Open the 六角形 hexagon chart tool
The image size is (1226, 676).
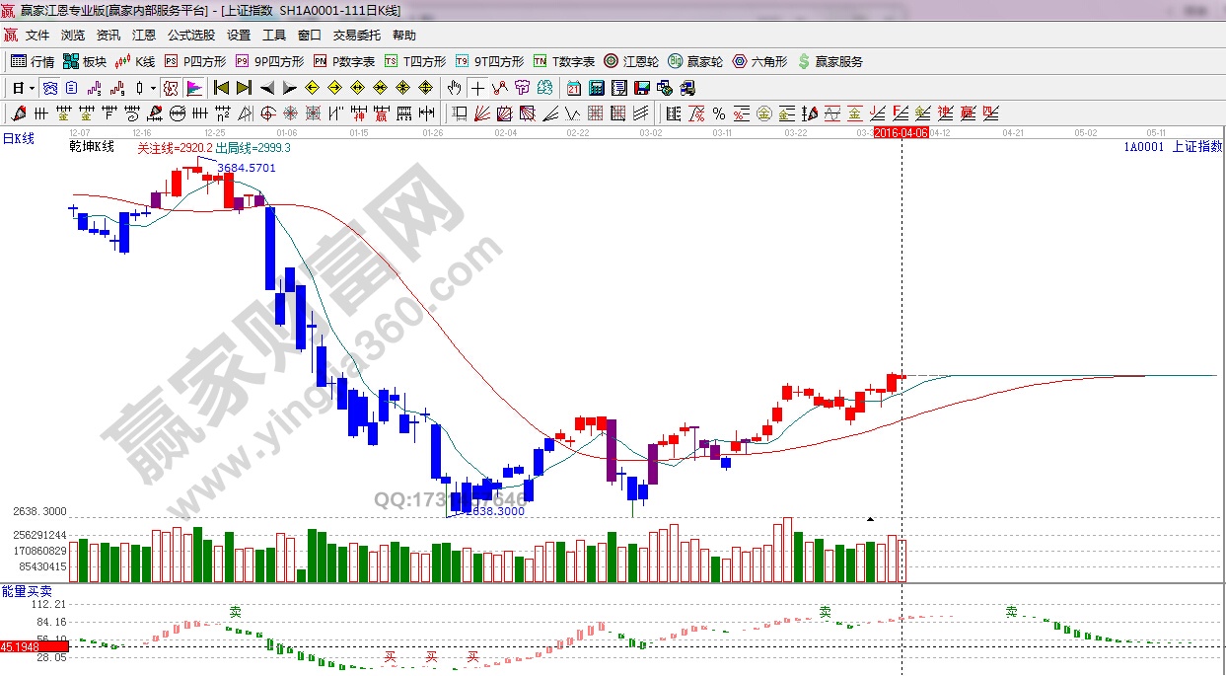(x=759, y=61)
